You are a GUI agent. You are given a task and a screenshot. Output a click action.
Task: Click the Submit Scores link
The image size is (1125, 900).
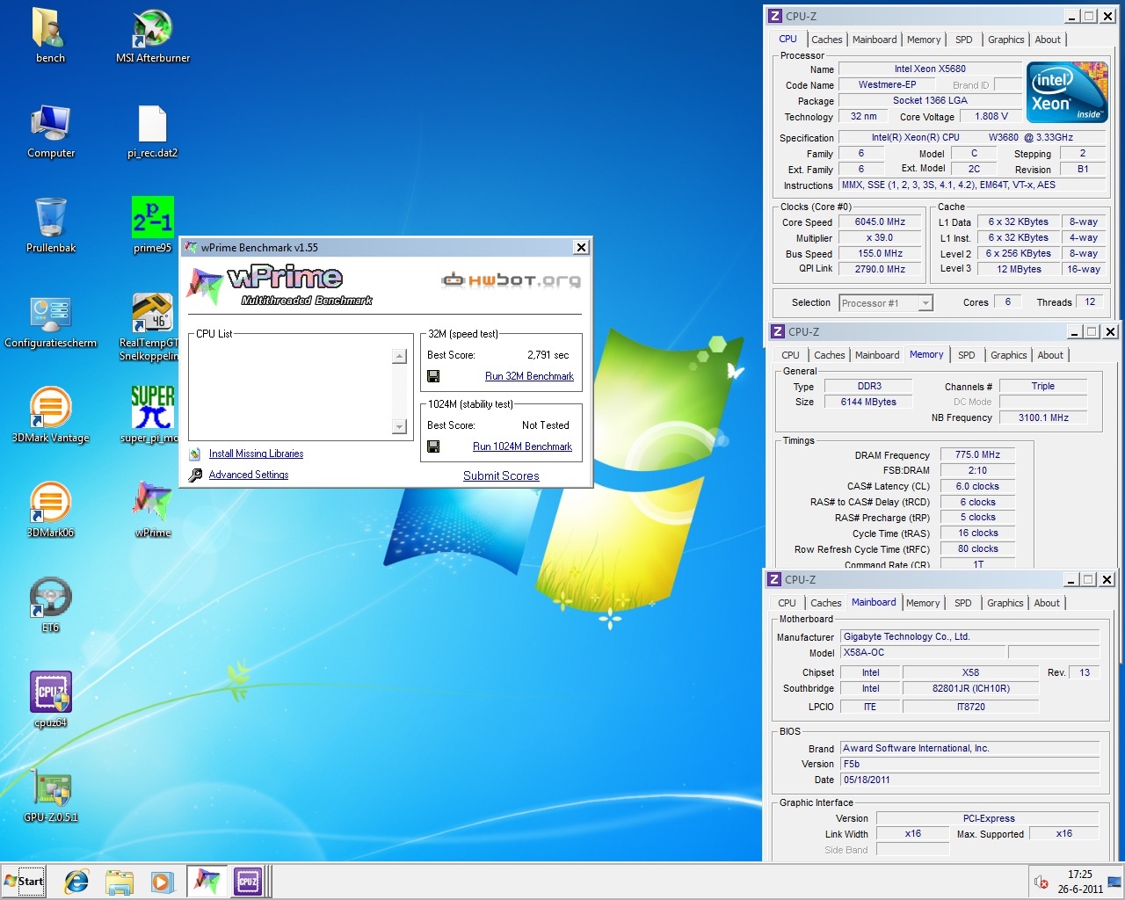(x=501, y=475)
